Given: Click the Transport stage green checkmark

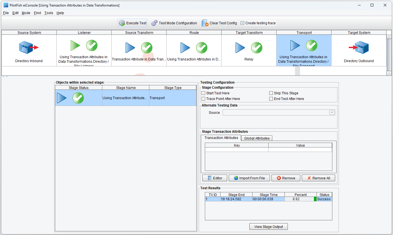Looking at the screenshot, I should tap(312, 45).
